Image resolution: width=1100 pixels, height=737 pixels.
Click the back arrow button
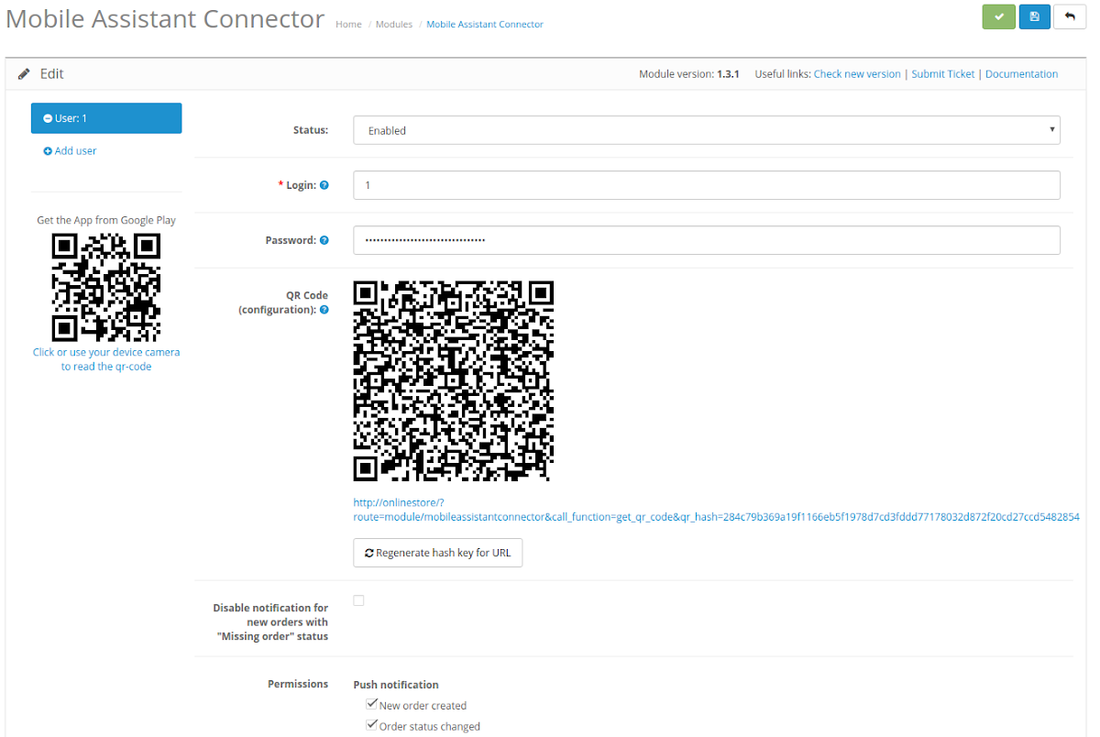pos(1070,16)
